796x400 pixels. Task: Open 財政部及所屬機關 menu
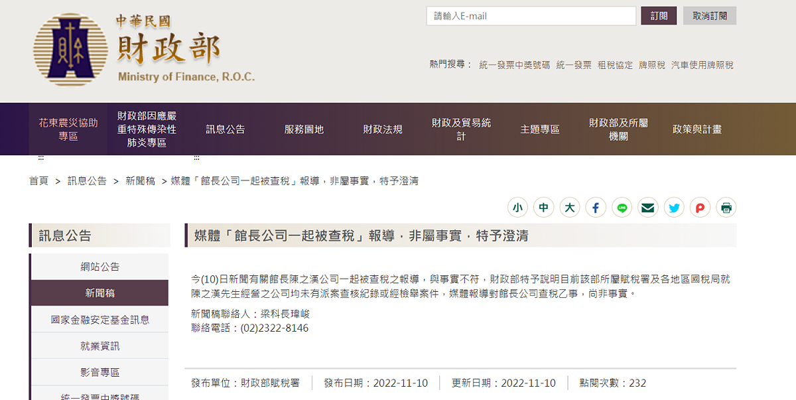[618, 129]
